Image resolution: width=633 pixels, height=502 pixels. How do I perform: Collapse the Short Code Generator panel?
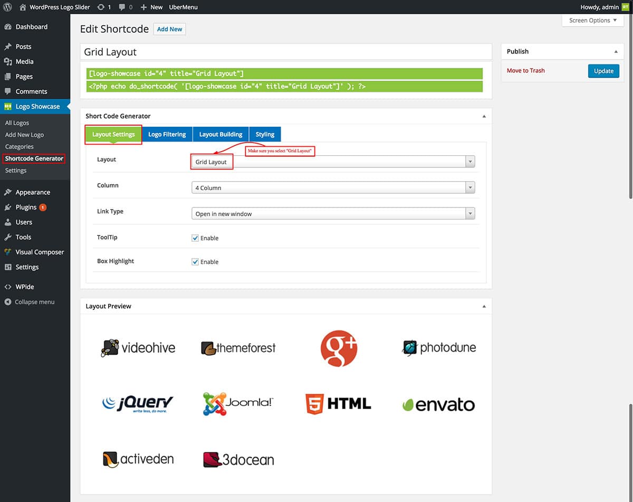coord(484,116)
